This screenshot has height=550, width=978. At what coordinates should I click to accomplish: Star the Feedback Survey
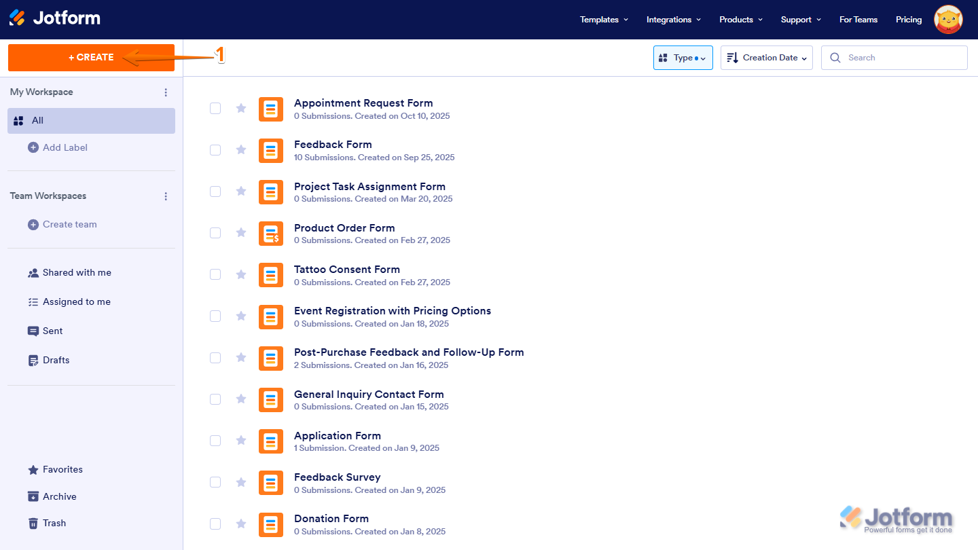coord(241,482)
